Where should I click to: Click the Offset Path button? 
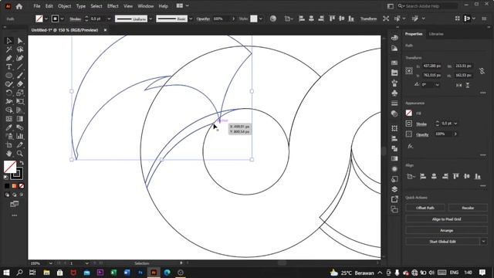click(425, 208)
